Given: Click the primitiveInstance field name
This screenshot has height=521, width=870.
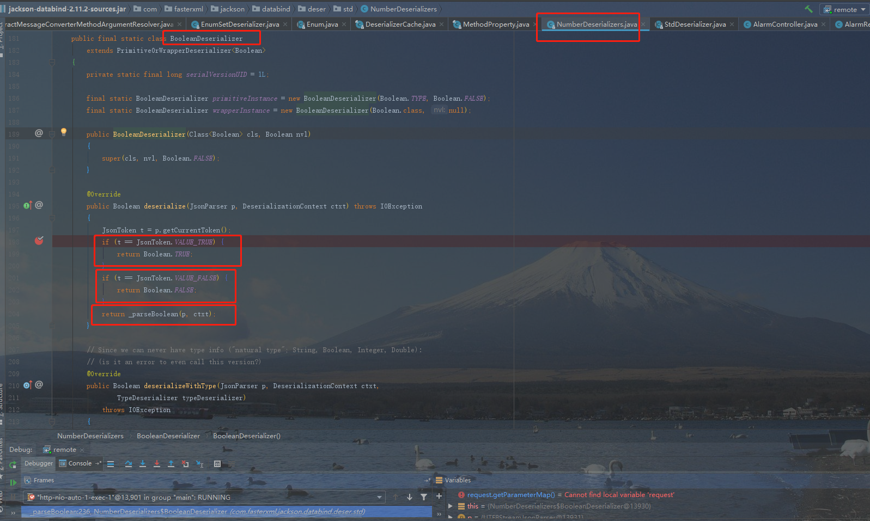Looking at the screenshot, I should click(245, 99).
